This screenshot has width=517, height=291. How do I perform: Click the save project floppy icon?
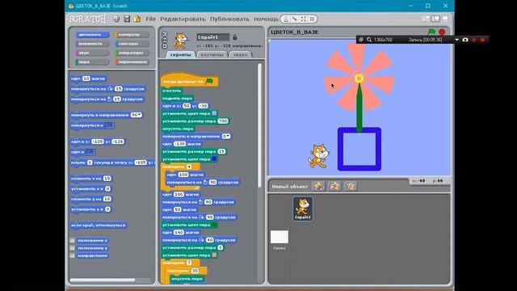click(127, 19)
